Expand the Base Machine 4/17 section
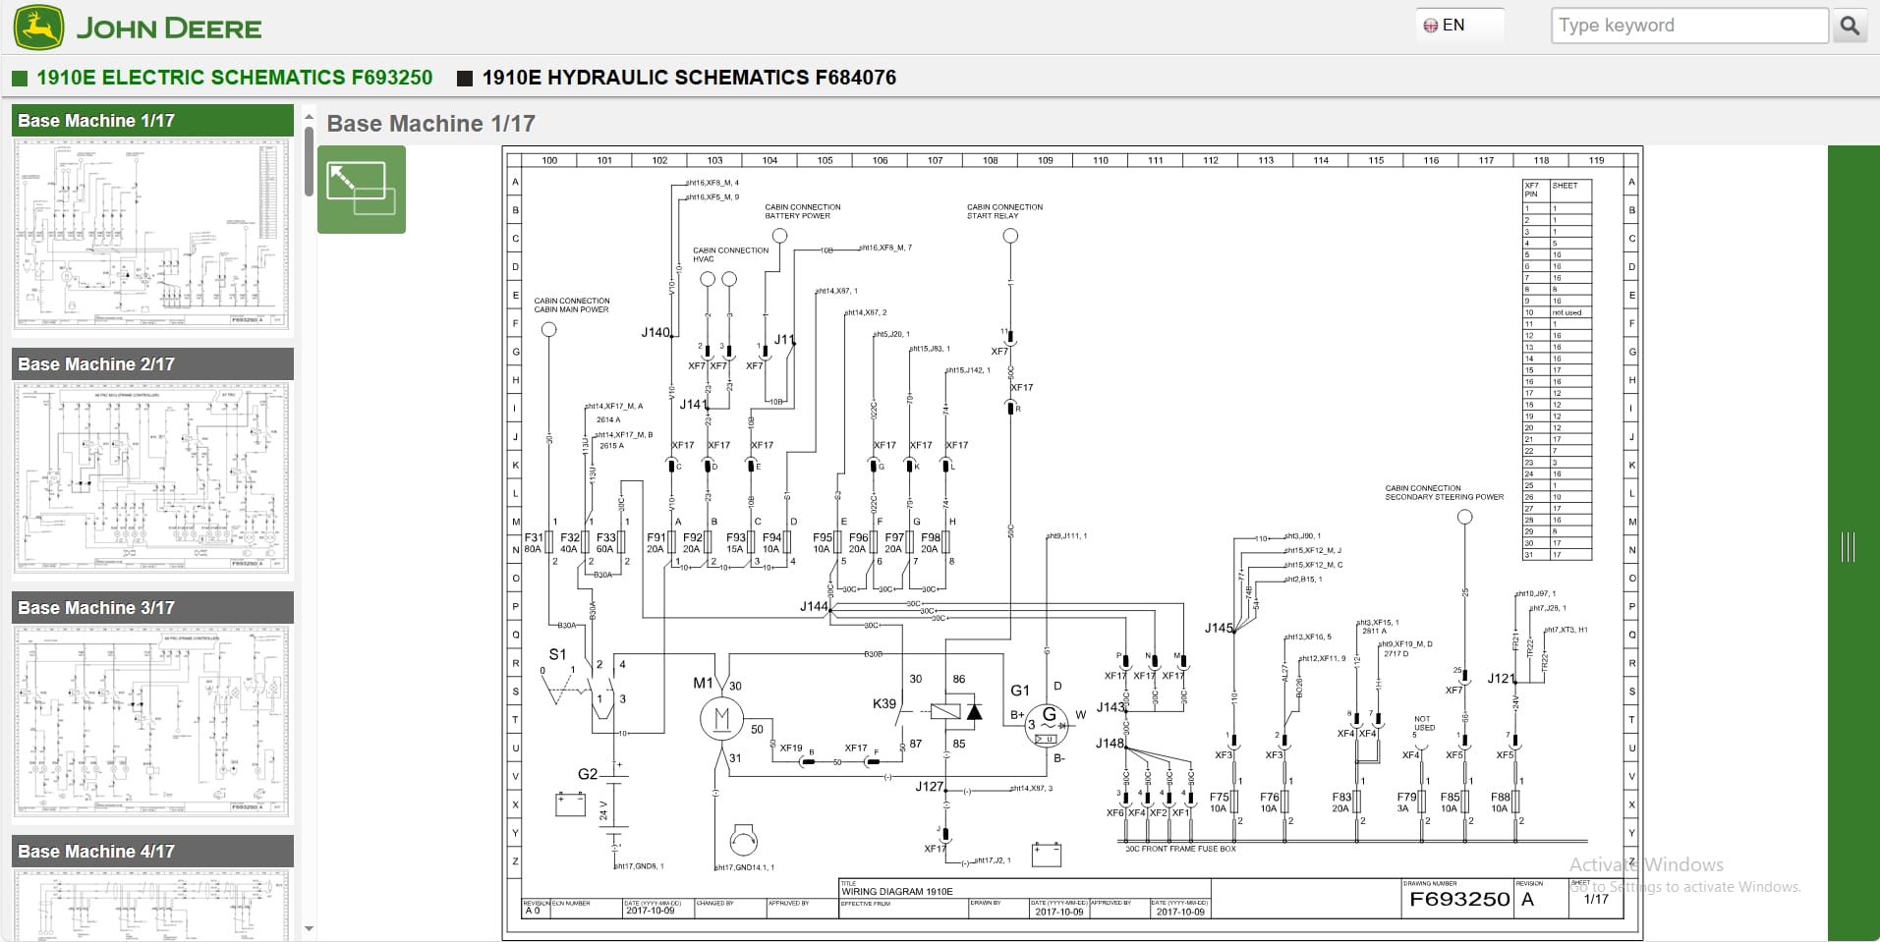Viewport: 1880px width, 942px height. point(151,851)
